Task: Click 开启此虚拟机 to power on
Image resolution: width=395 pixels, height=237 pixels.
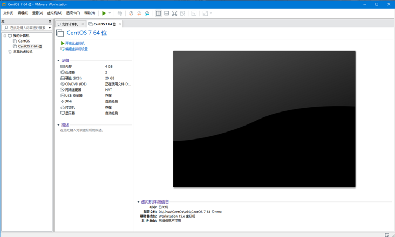Action: click(x=74, y=44)
